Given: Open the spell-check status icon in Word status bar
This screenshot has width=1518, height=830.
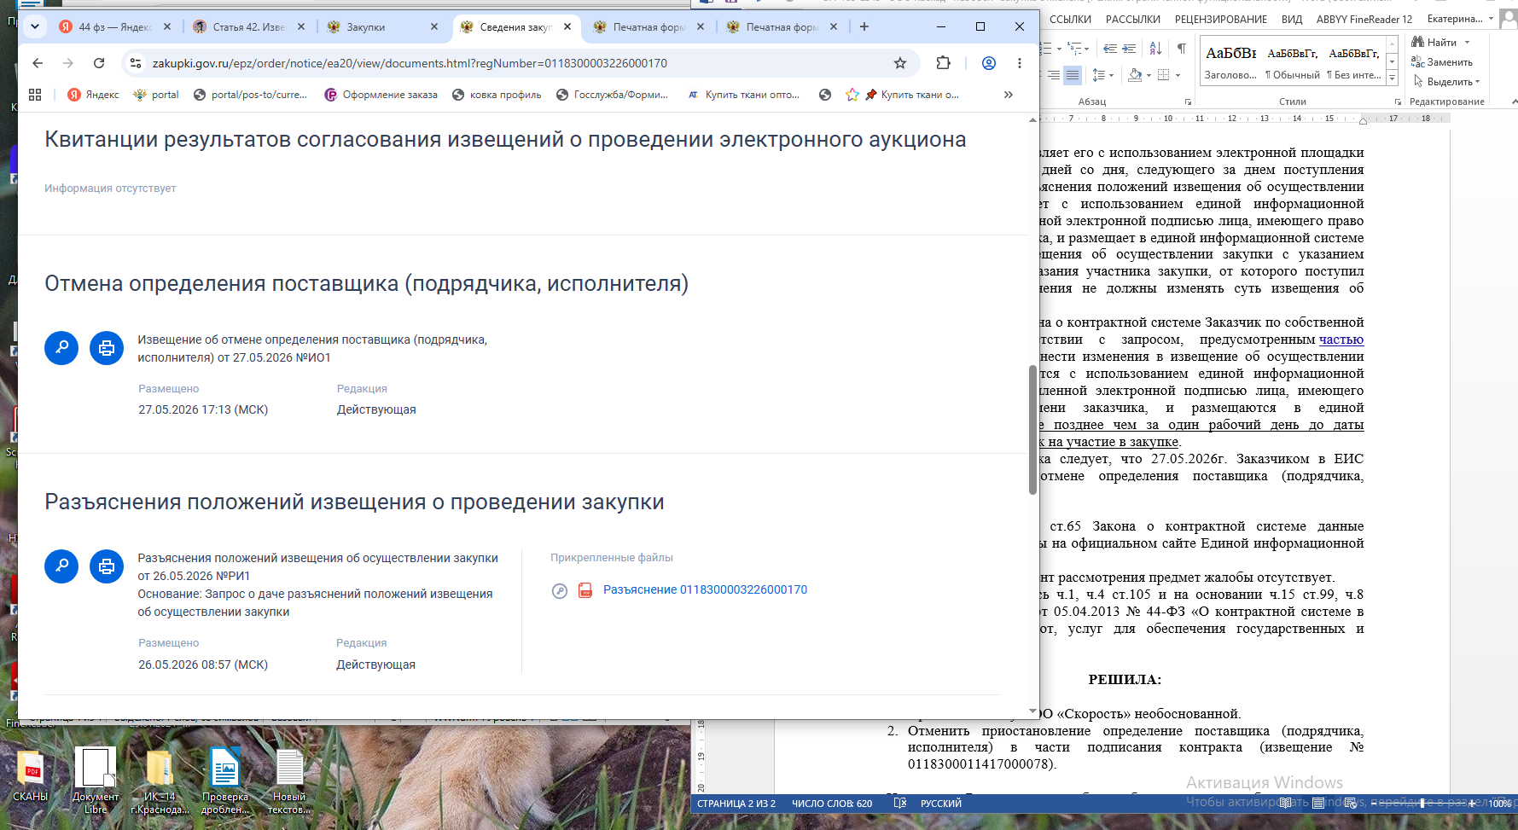Looking at the screenshot, I should [899, 804].
